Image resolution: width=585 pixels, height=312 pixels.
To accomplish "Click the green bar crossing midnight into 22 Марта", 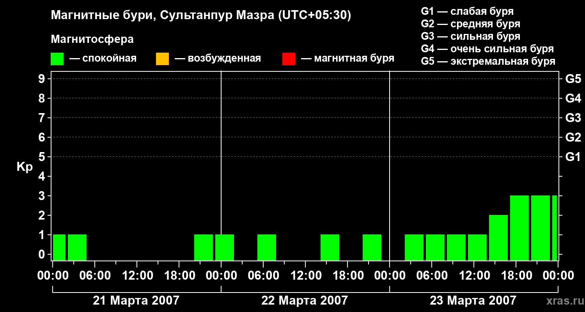I will click(225, 247).
